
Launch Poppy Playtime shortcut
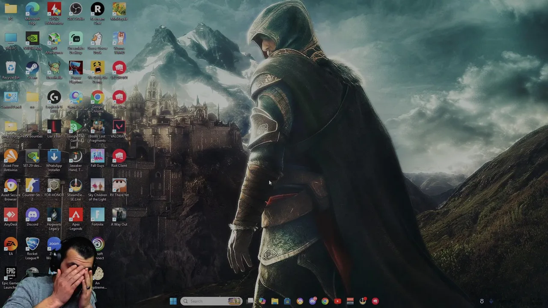76,72
